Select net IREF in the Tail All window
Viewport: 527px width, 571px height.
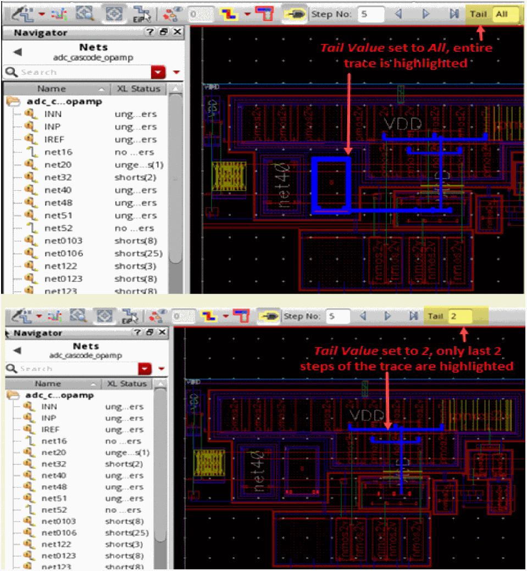54,140
